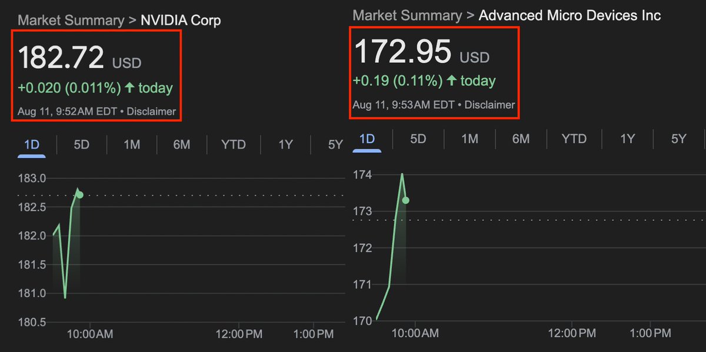Click the 12:00 PM label on NVIDIA chart

238,334
